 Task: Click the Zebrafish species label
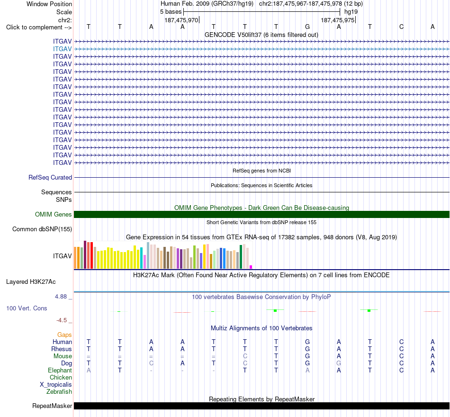(59, 391)
